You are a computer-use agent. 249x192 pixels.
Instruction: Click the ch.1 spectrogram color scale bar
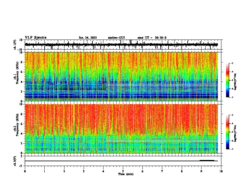[228, 80]
